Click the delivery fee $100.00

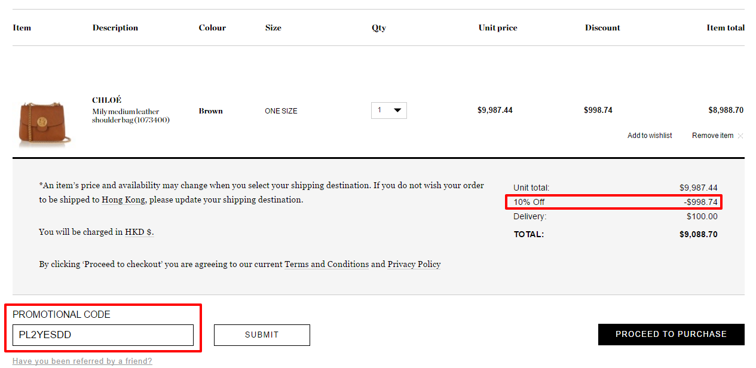702,216
